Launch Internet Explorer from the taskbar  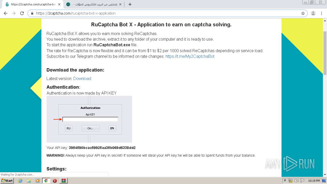(x=20, y=181)
